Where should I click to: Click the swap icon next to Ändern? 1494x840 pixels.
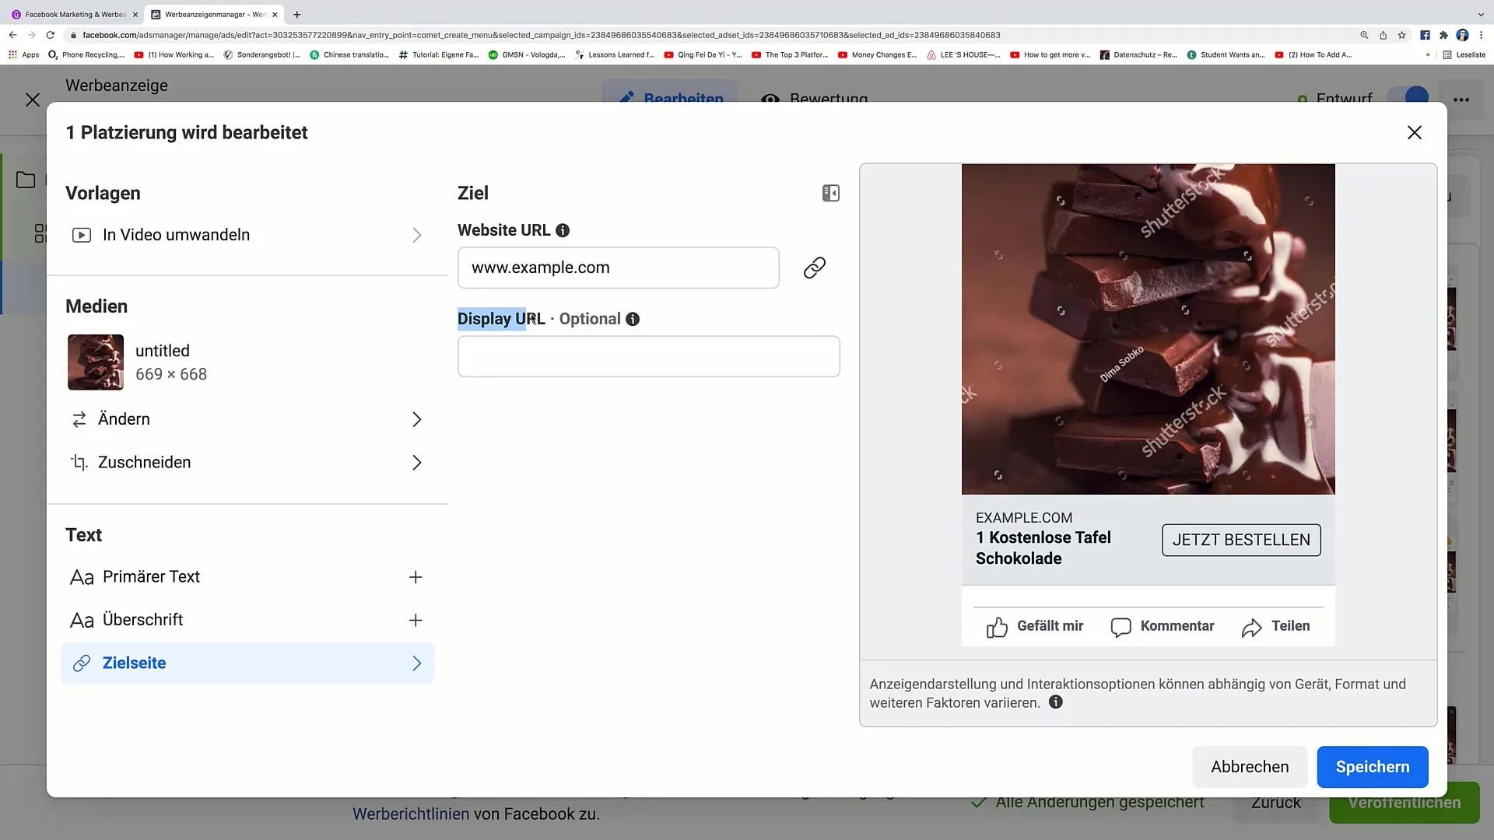[79, 419]
